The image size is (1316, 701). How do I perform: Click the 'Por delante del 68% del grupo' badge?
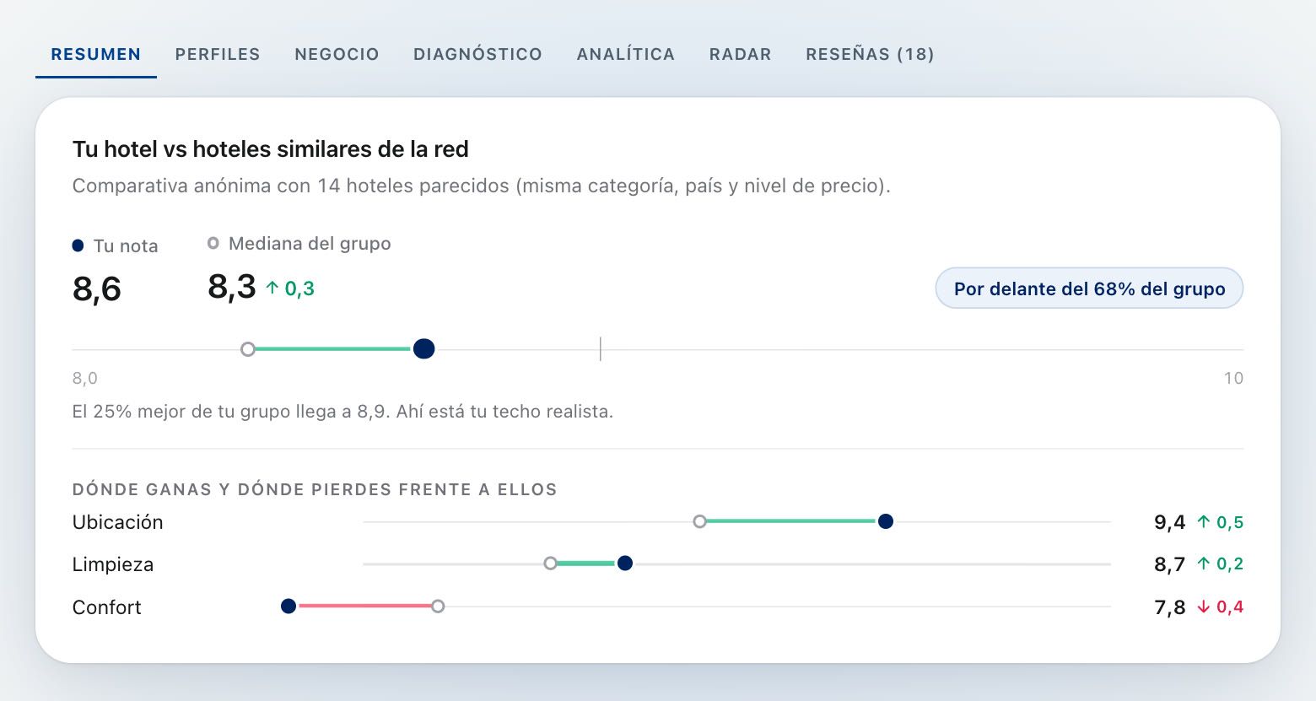pyautogui.click(x=1089, y=288)
